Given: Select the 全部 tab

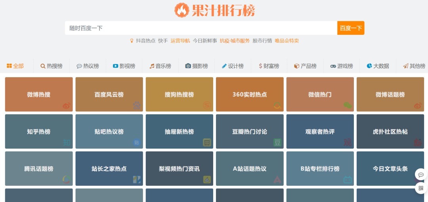Looking at the screenshot, I should click(x=15, y=66).
